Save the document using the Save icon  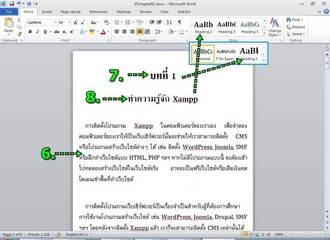[12, 4]
